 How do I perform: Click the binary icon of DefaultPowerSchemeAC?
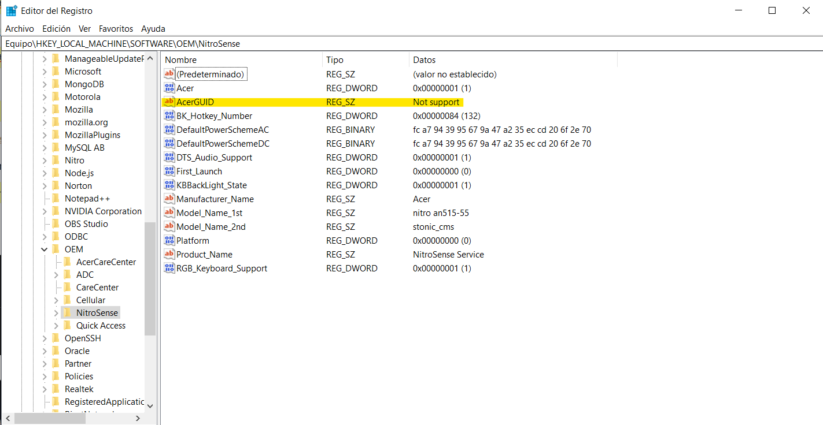click(x=169, y=129)
